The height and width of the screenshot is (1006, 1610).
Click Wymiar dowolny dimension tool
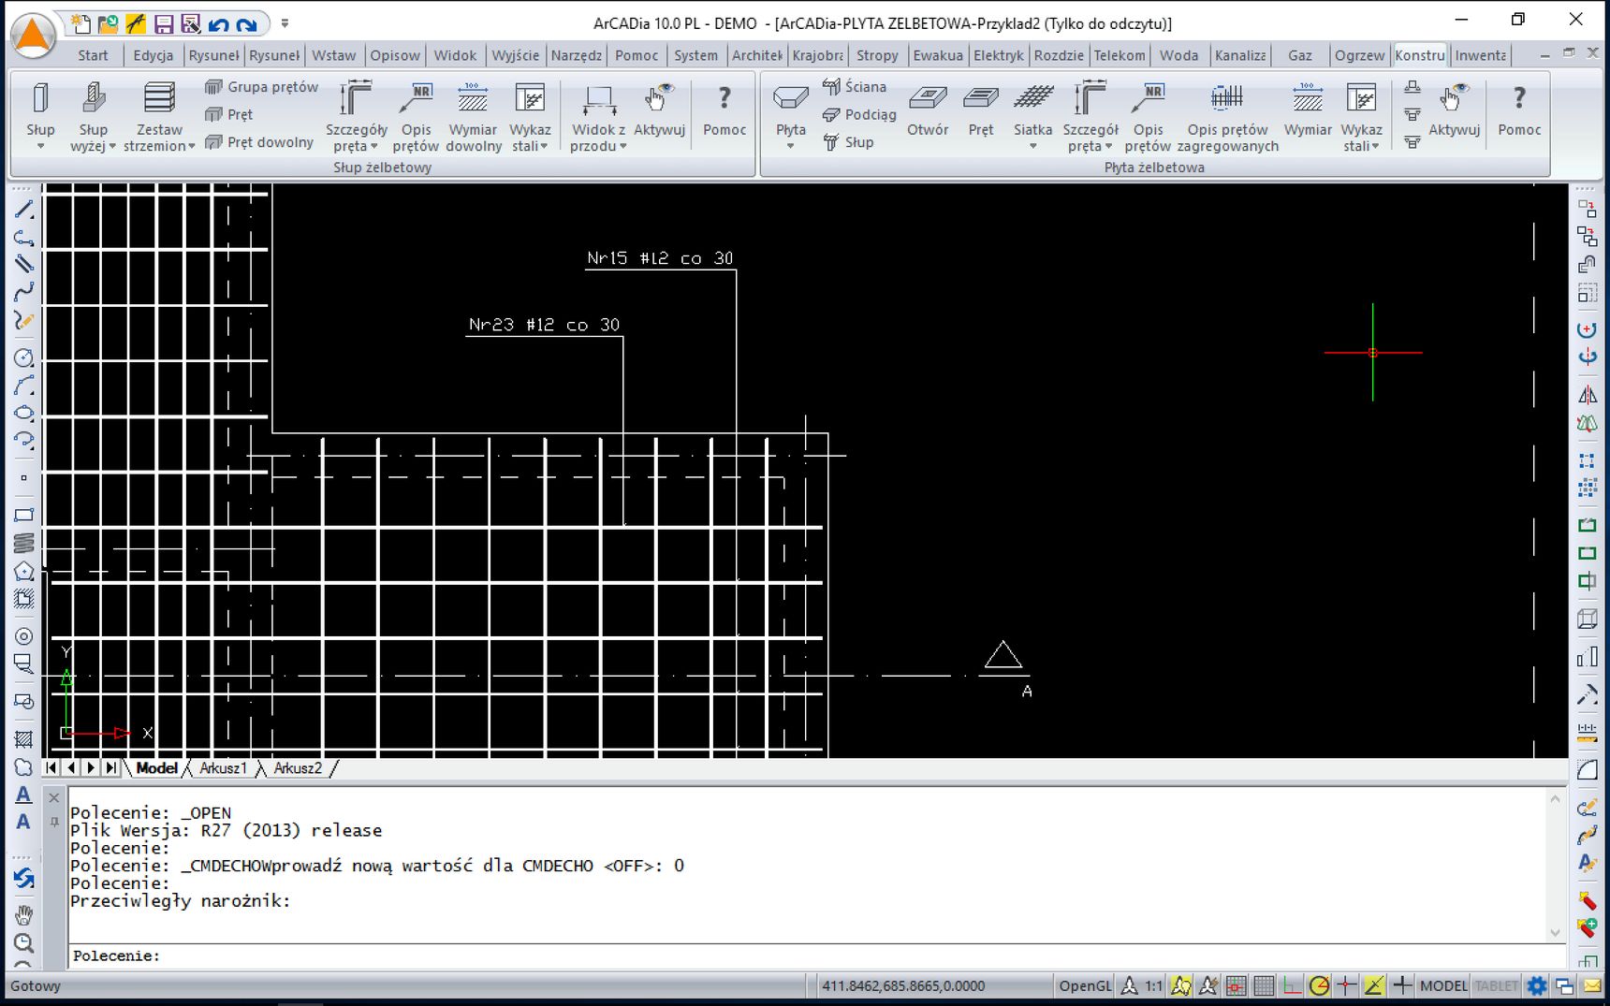(x=474, y=117)
